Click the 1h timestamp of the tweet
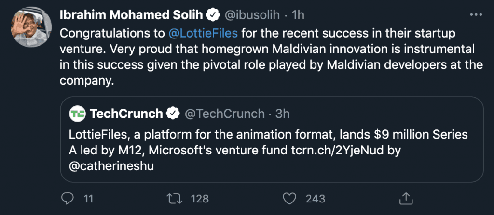This screenshot has height=215, width=494. 299,15
